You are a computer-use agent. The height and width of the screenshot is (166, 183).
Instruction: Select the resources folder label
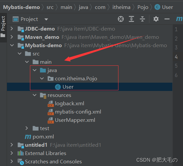[59, 95]
